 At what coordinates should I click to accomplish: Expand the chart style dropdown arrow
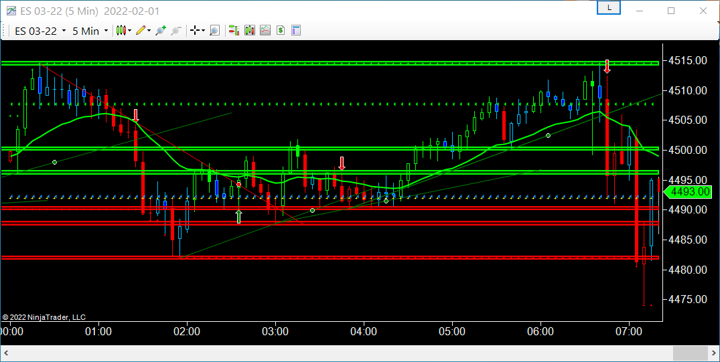tap(129, 31)
